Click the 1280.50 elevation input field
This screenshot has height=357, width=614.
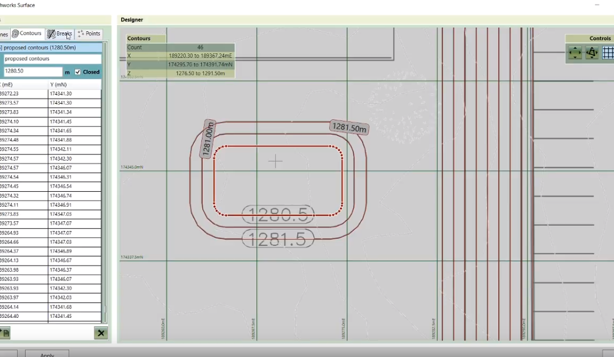tap(33, 71)
